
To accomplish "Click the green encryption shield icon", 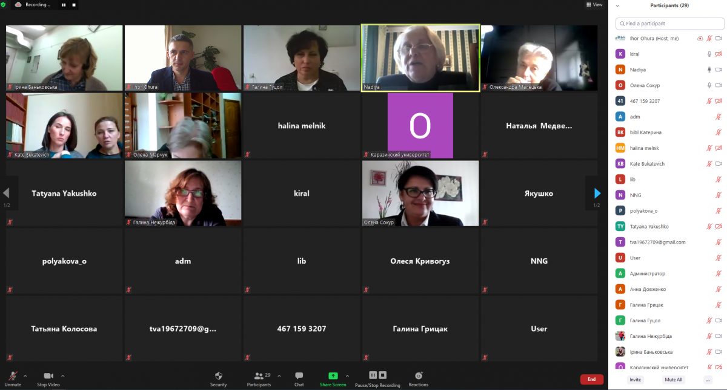I will tap(4, 4).
